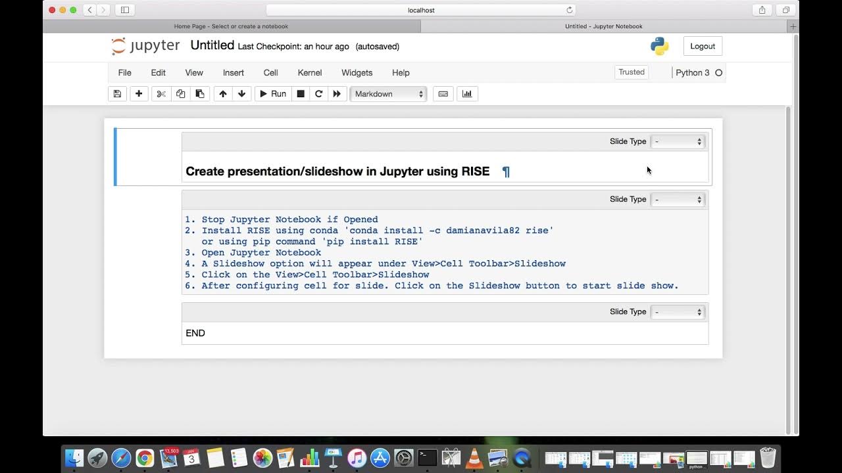
Task: Click the Python logo icon
Action: pyautogui.click(x=660, y=46)
